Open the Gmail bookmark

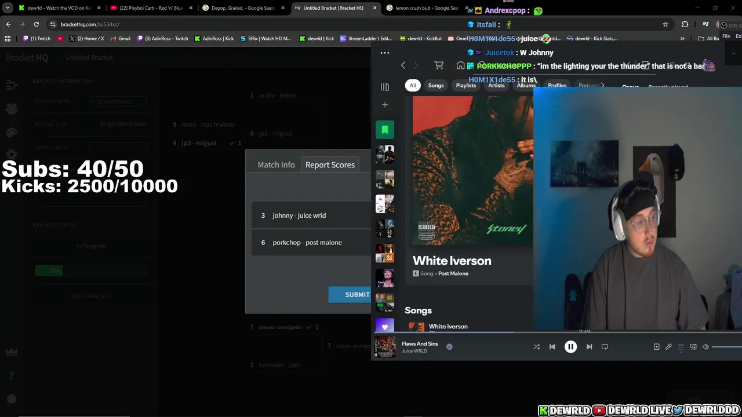point(120,39)
